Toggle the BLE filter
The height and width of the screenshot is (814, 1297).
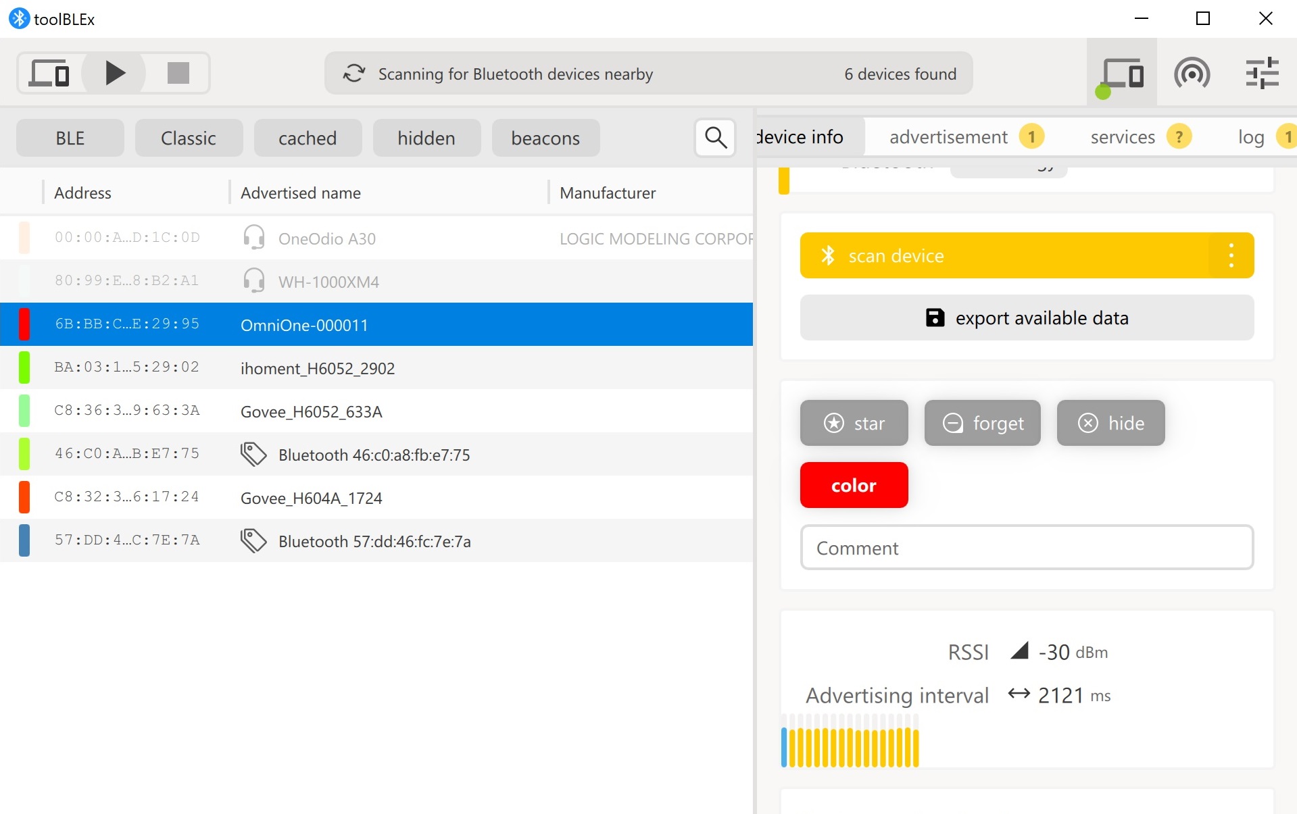pyautogui.click(x=70, y=138)
